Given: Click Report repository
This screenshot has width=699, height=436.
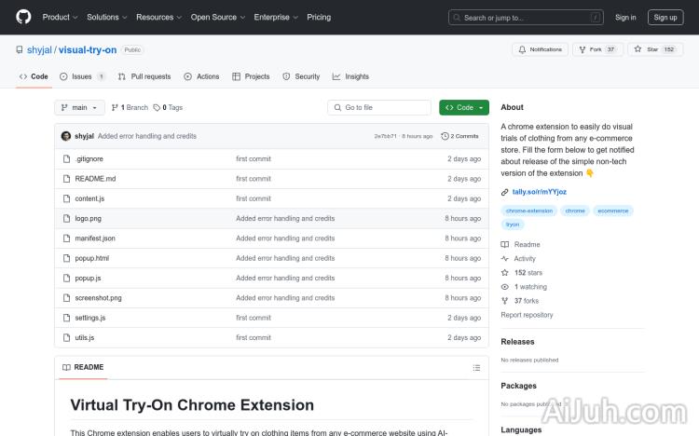Looking at the screenshot, I should pyautogui.click(x=527, y=315).
